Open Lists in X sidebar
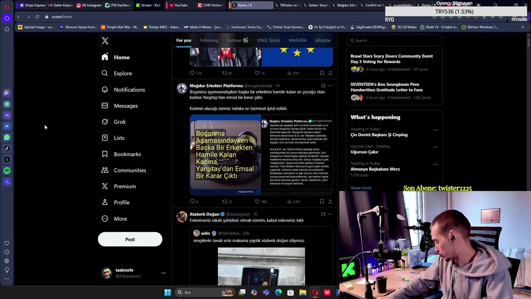Image resolution: width=531 pixels, height=299 pixels. [113, 138]
